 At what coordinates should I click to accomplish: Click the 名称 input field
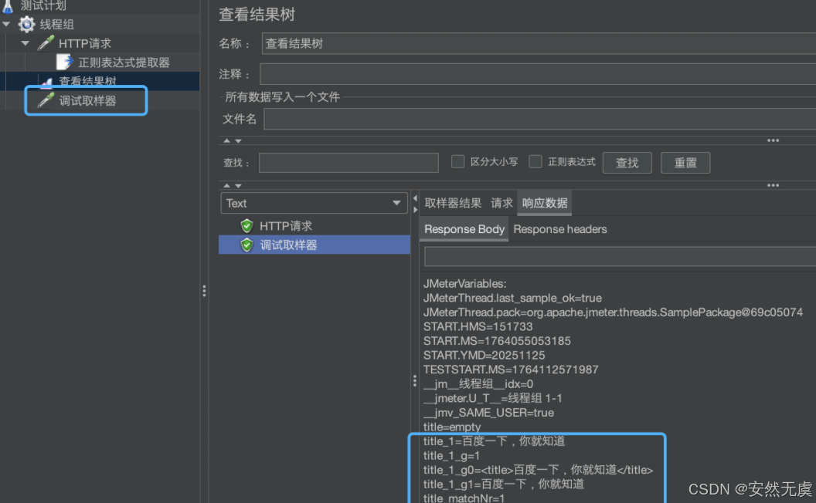[539, 44]
